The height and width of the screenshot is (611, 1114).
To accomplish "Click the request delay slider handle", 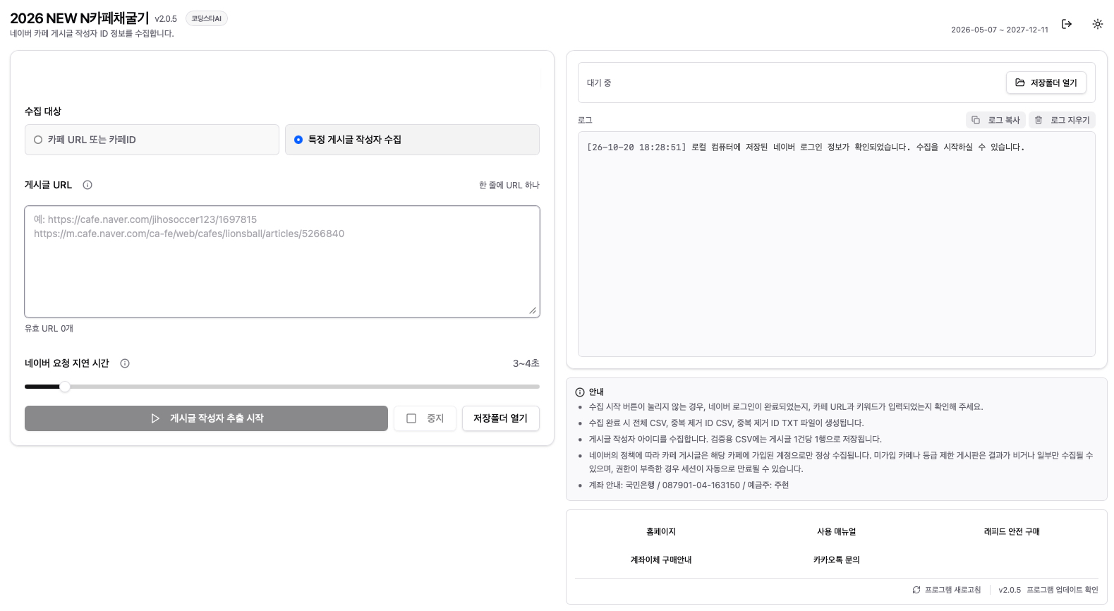I will [x=65, y=387].
